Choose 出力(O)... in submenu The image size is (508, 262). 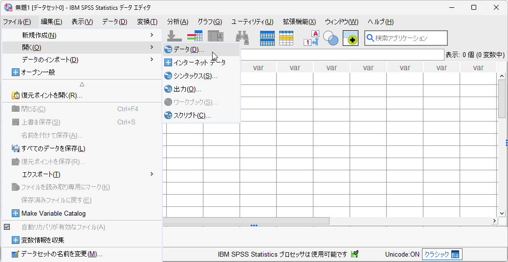(201, 89)
